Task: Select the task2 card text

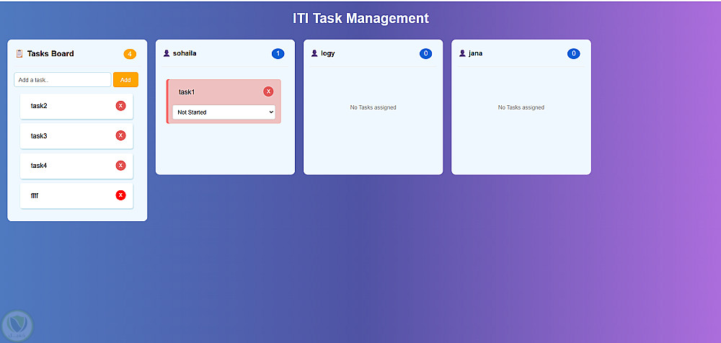Action: coord(39,106)
